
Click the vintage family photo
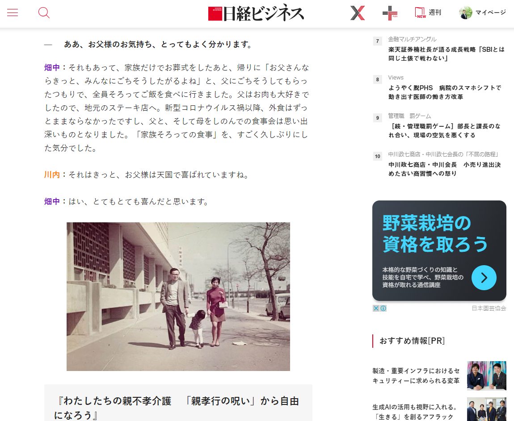(178, 296)
